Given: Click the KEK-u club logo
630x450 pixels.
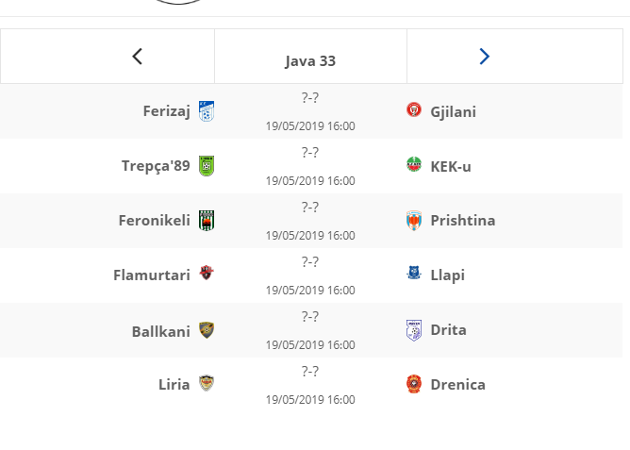Looking at the screenshot, I should pos(414,164).
